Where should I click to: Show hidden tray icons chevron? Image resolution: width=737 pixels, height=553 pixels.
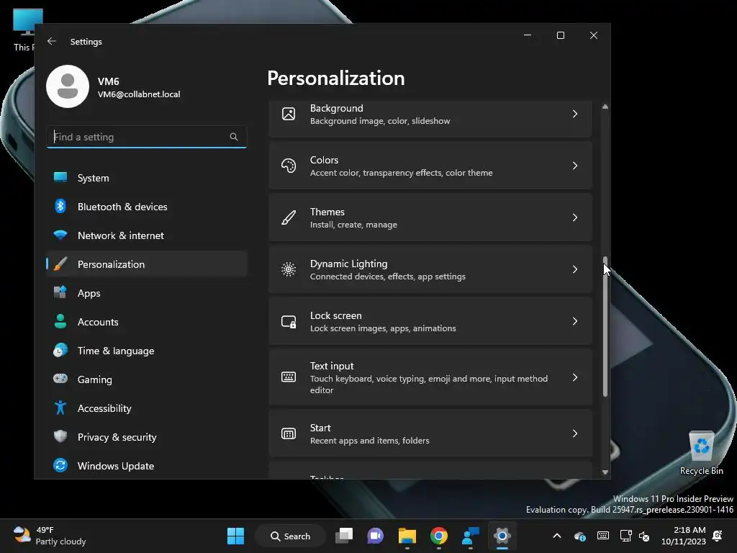[x=556, y=536]
